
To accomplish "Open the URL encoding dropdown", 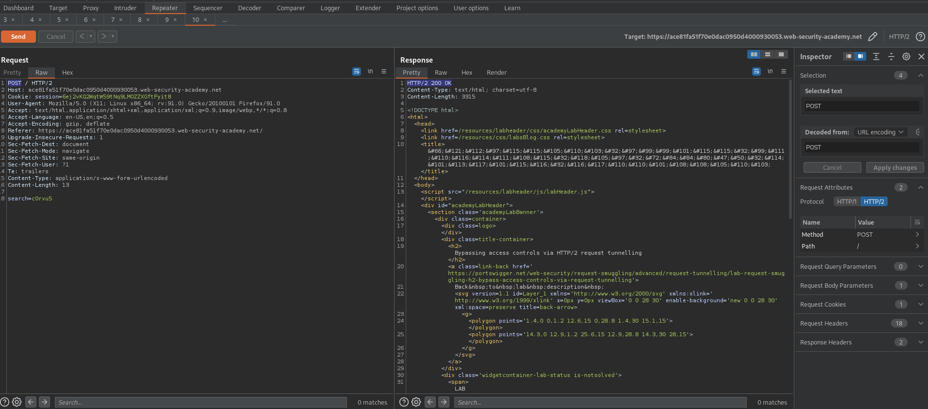I will [880, 132].
